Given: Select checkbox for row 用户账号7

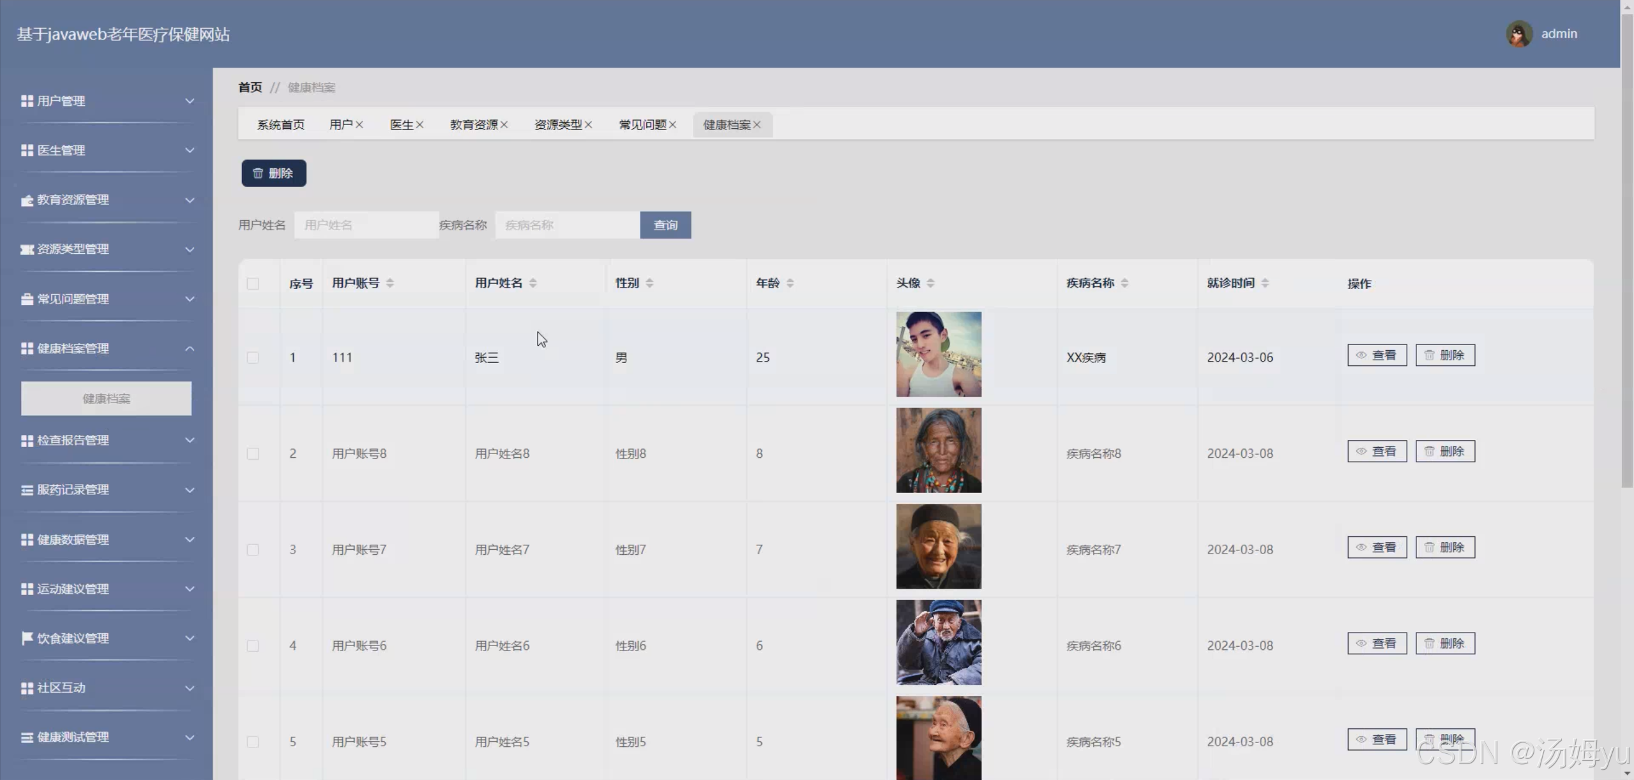Looking at the screenshot, I should 253,550.
